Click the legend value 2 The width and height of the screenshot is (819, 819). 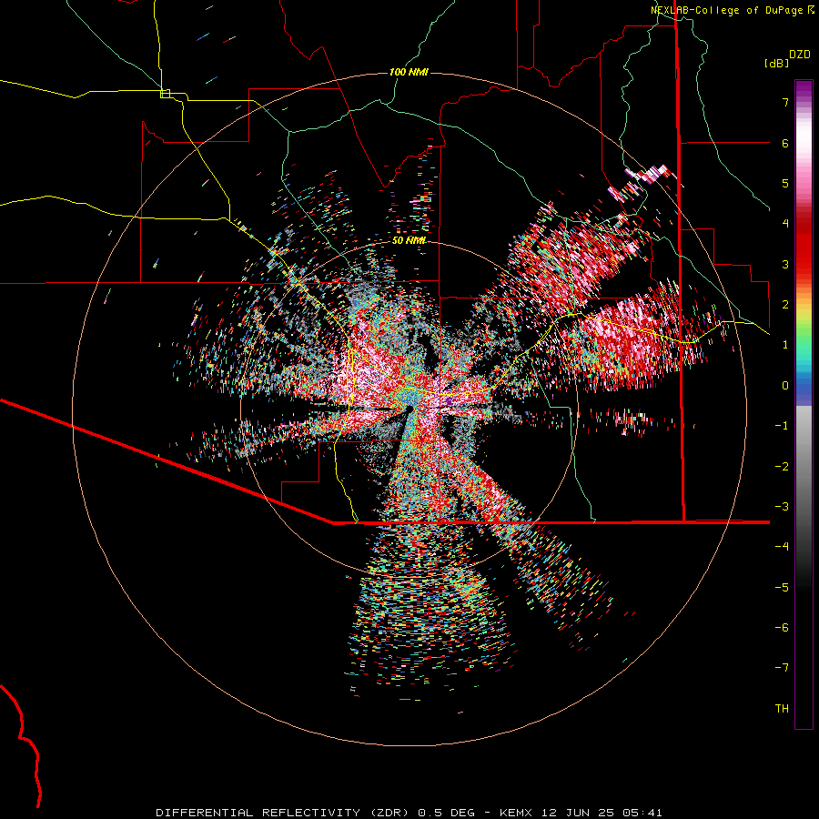[x=785, y=305]
